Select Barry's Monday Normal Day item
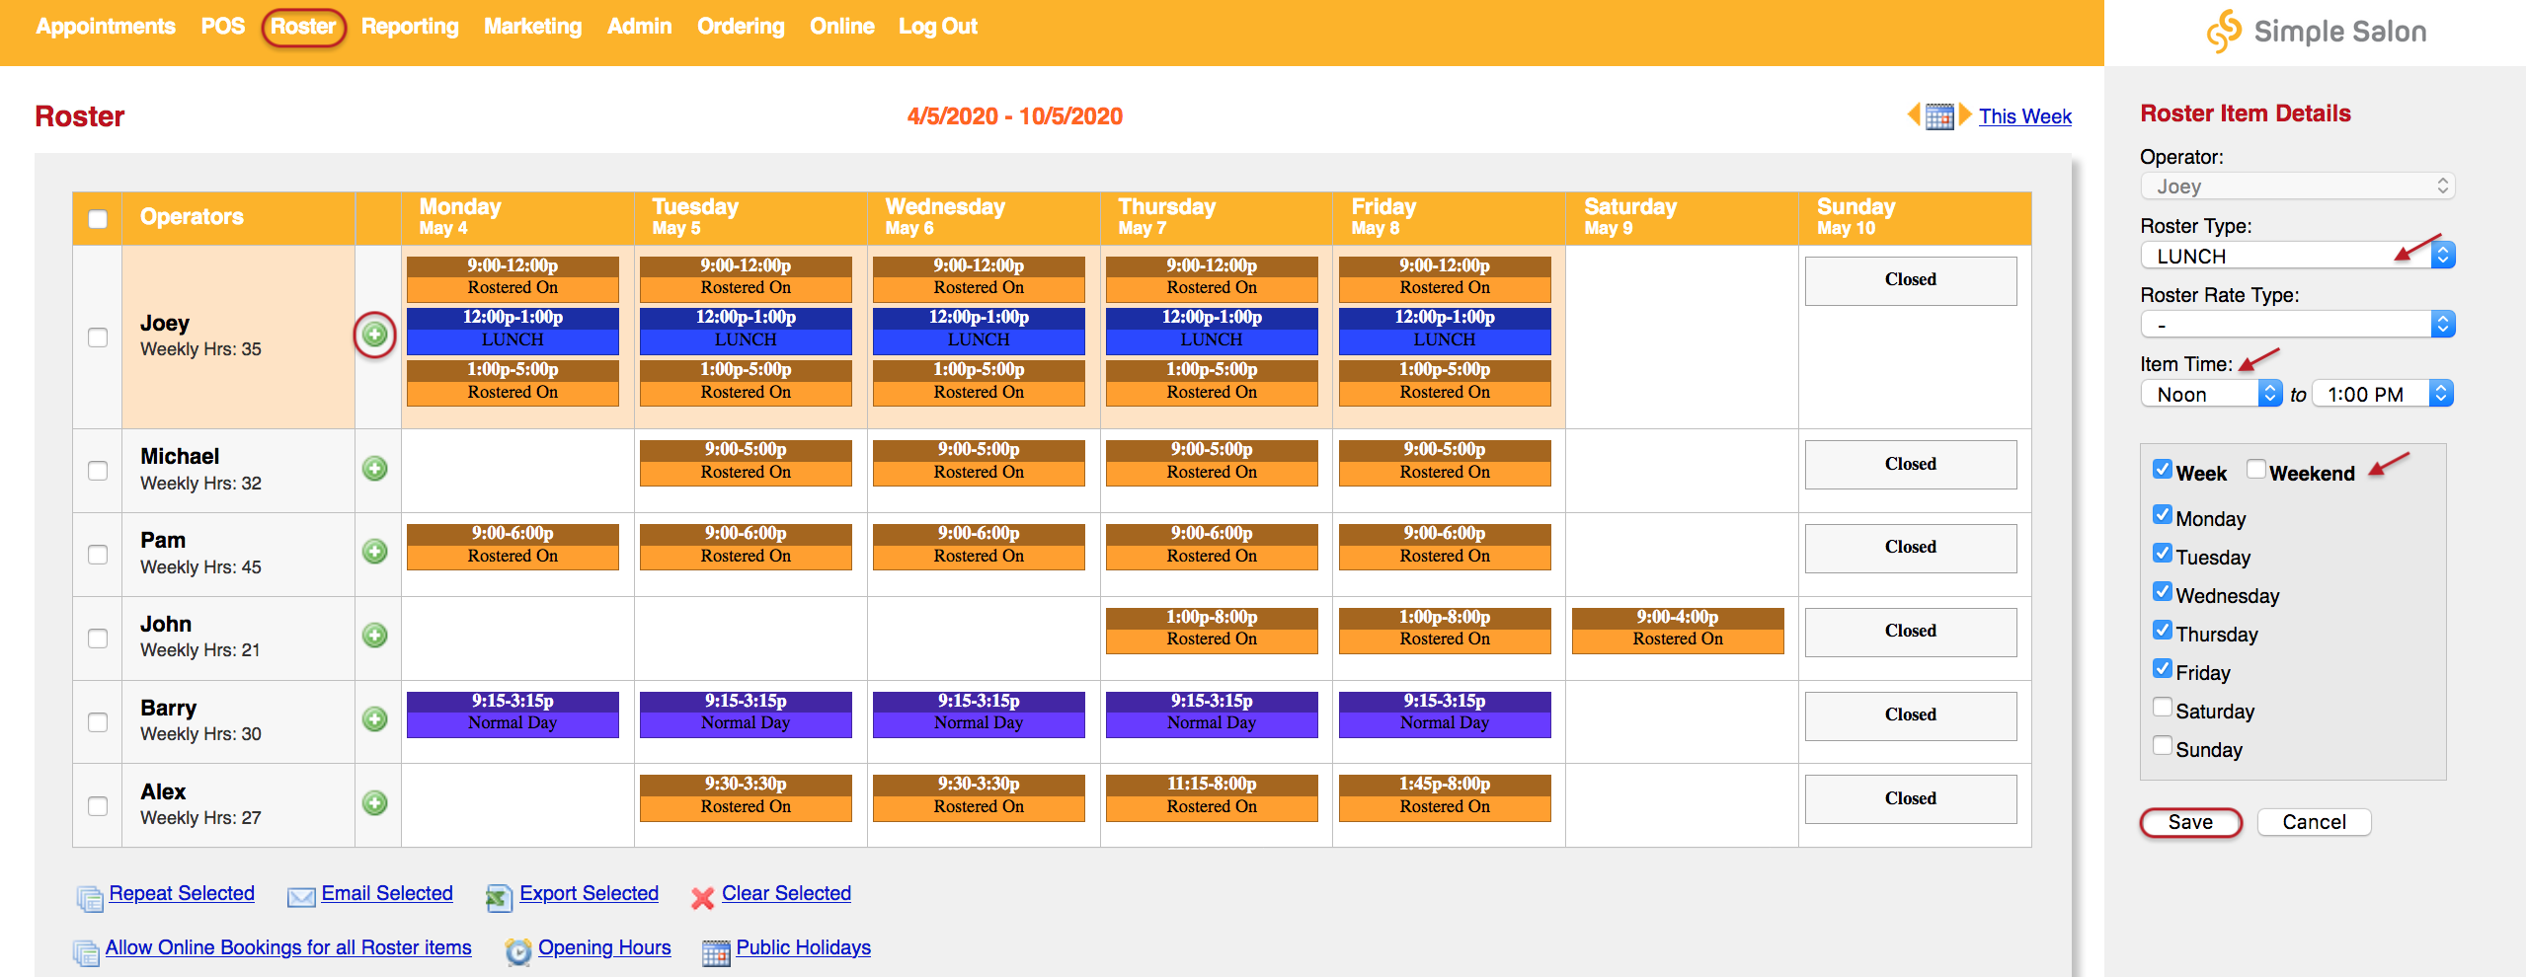 click(x=513, y=714)
